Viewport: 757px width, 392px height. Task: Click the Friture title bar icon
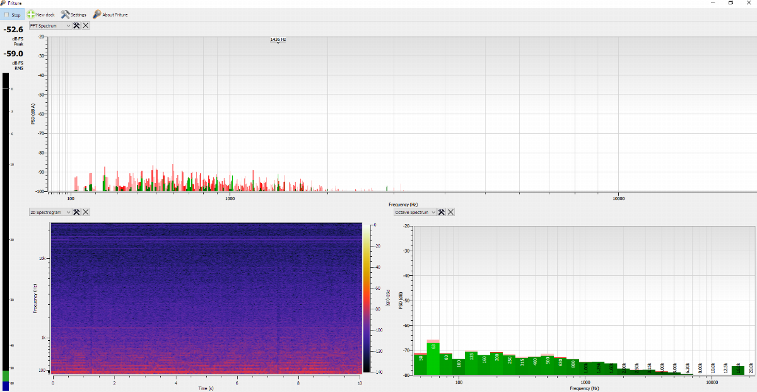pyautogui.click(x=4, y=3)
